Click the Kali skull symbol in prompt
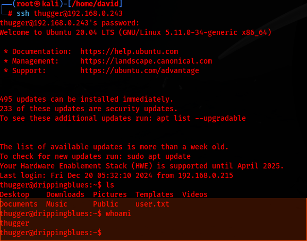Viewport: 307px width, 241px height. point(37,4)
